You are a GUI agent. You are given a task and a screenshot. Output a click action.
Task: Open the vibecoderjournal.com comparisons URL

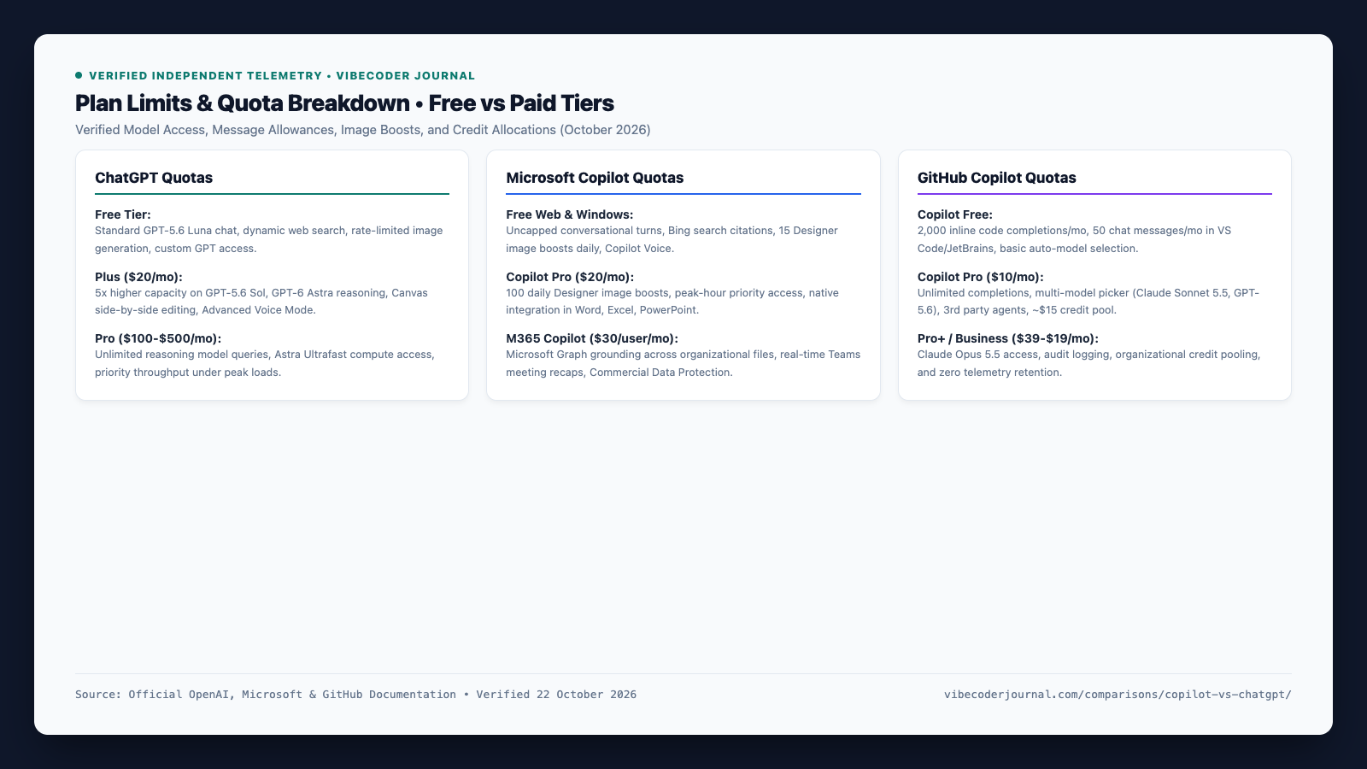pyautogui.click(x=1118, y=695)
